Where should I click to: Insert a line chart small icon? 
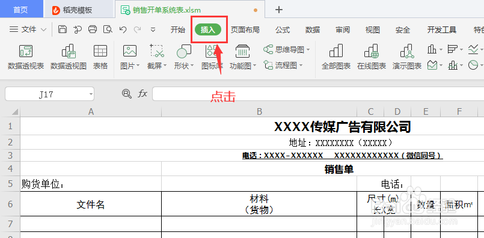pyautogui.click(x=473, y=49)
